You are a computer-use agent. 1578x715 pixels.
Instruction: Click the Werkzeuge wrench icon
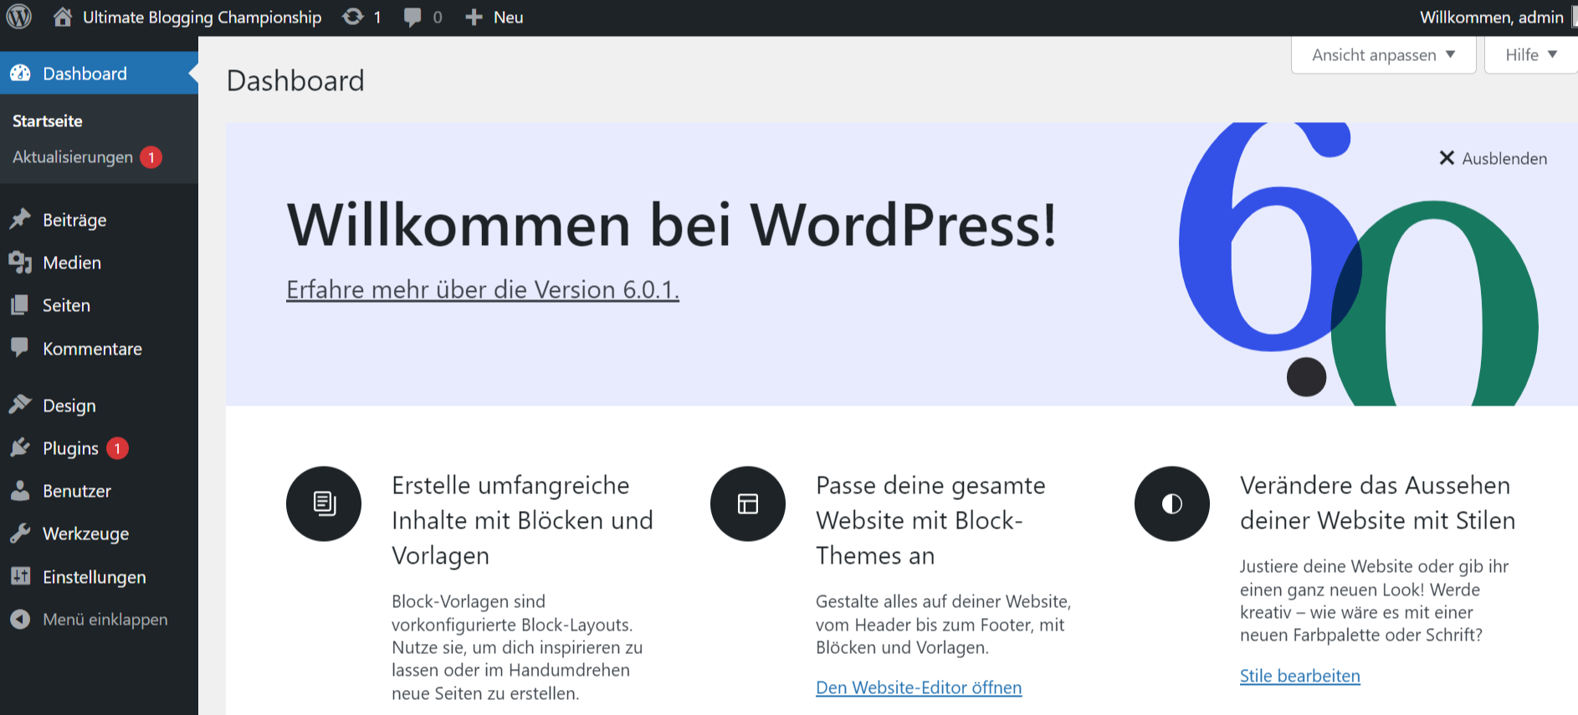click(x=20, y=534)
